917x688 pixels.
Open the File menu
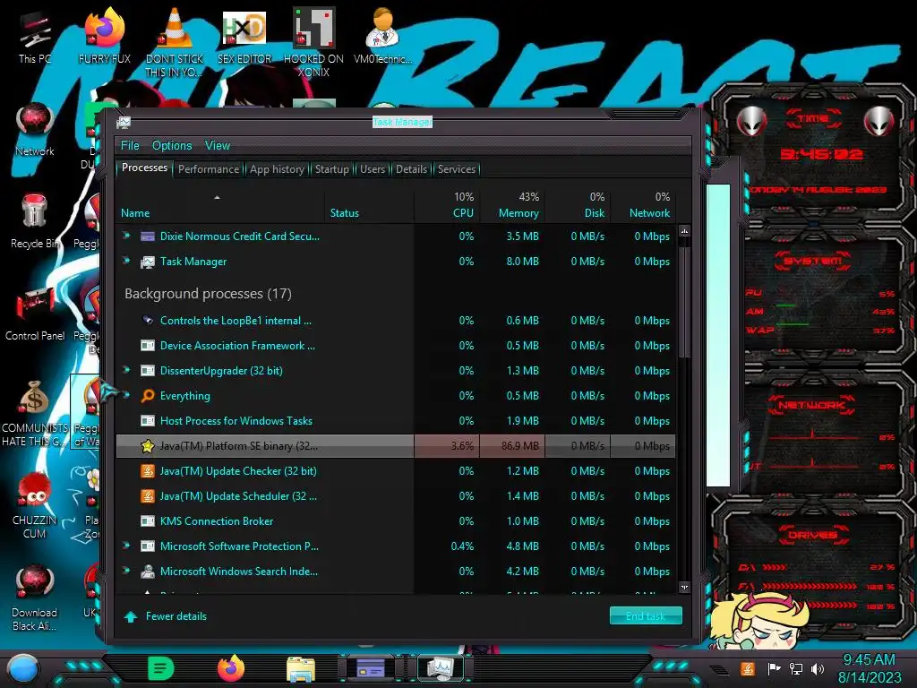pos(130,145)
